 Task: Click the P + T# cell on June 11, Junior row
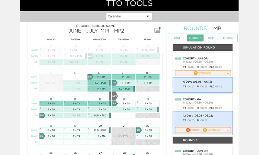(51, 103)
